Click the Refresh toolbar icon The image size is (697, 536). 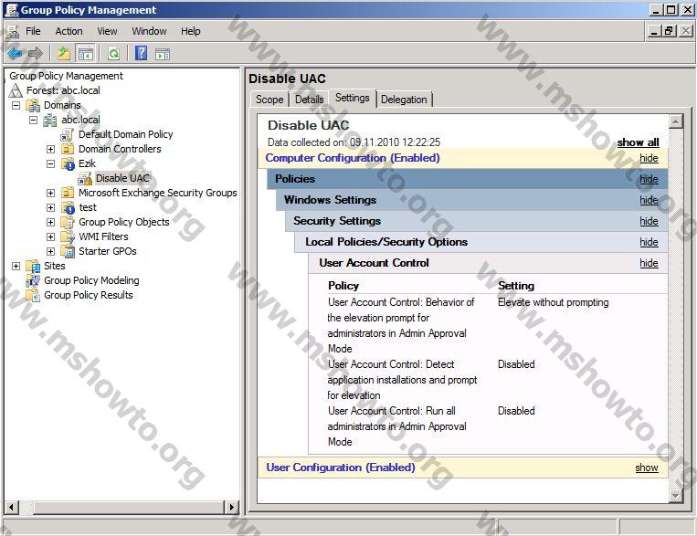(114, 54)
